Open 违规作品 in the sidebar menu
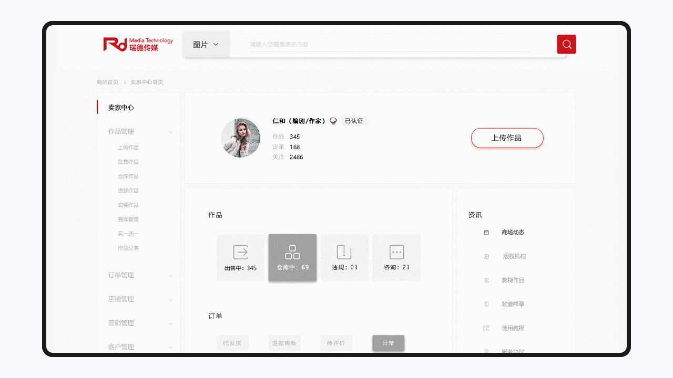 128,191
